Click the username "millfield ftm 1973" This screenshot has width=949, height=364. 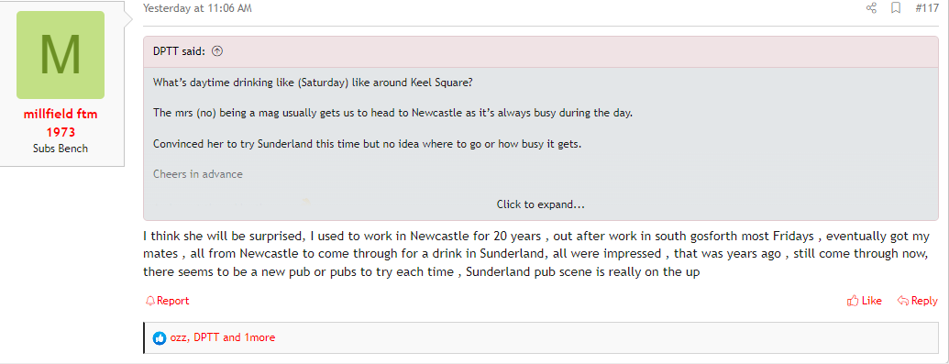[61, 123]
